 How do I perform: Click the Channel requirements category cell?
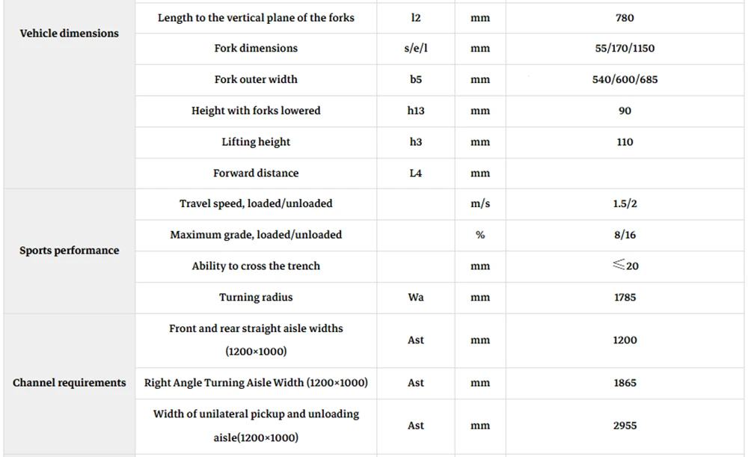(69, 383)
